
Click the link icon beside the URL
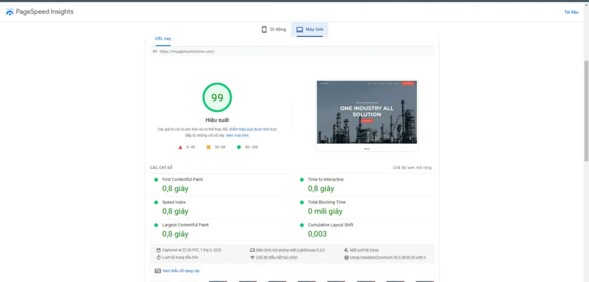(155, 51)
